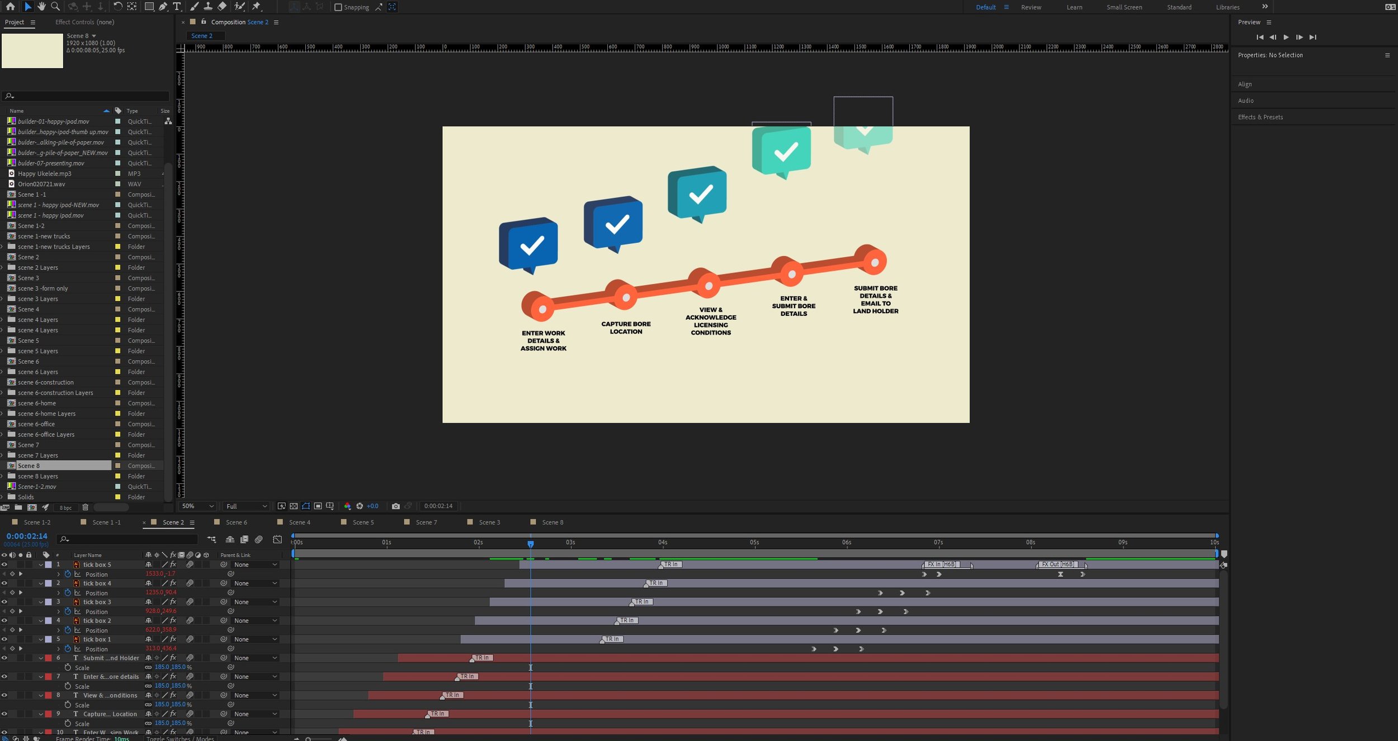
Task: Hide the tick box 1 layer
Action: click(x=4, y=639)
